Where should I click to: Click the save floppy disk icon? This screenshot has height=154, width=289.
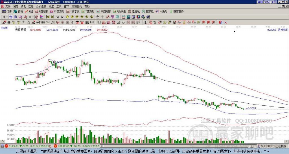[138, 17]
